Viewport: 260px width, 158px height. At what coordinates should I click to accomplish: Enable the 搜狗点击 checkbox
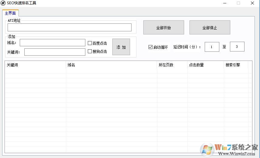coord(90,51)
